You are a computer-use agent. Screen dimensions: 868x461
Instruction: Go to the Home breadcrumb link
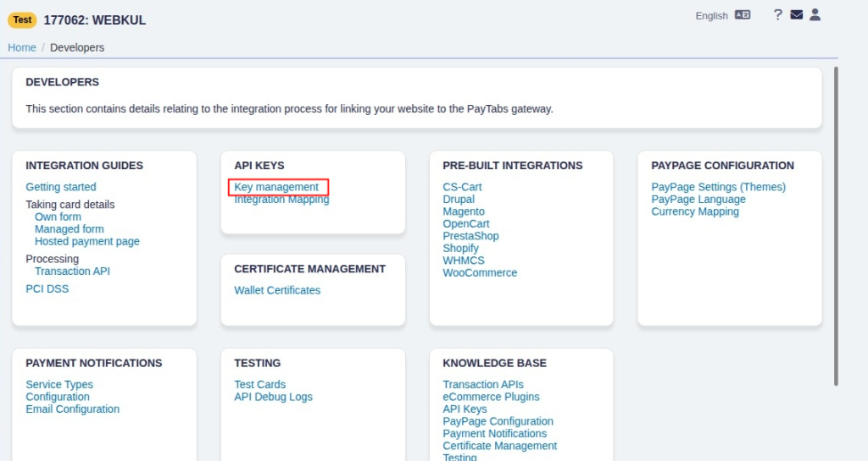coord(22,47)
